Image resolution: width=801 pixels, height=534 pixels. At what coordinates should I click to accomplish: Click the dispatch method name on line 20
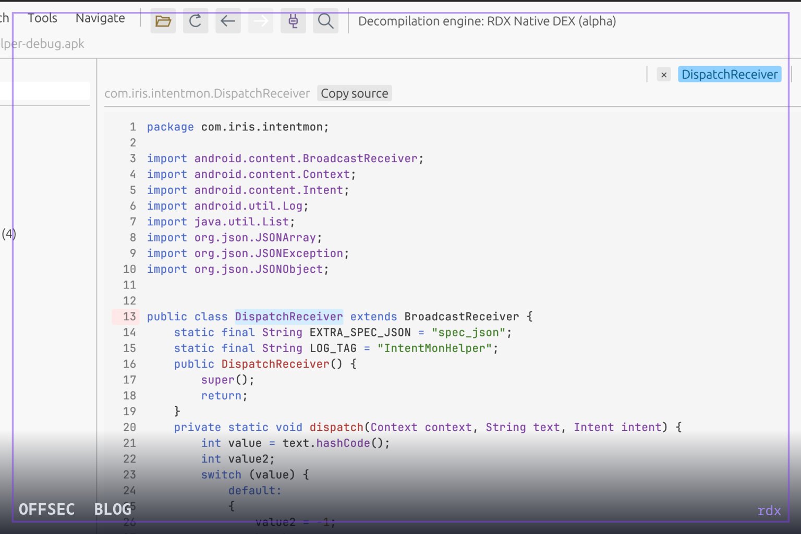coord(336,427)
